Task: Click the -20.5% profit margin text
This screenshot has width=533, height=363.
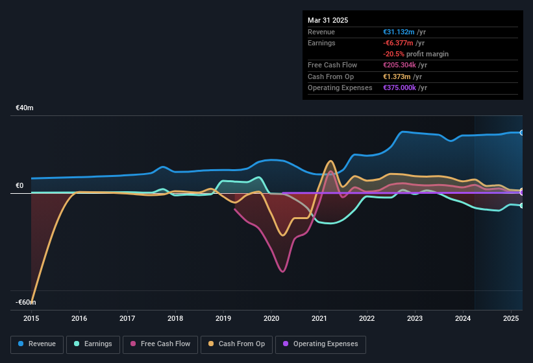Action: click(415, 54)
